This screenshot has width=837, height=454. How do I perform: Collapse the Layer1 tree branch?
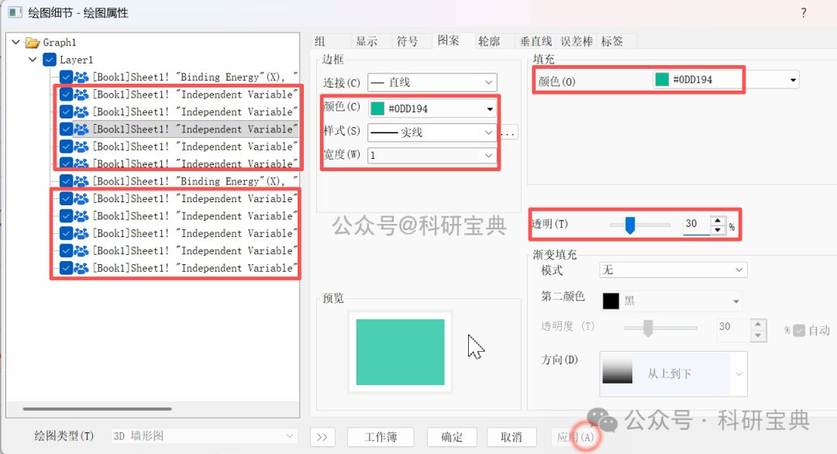coord(31,59)
